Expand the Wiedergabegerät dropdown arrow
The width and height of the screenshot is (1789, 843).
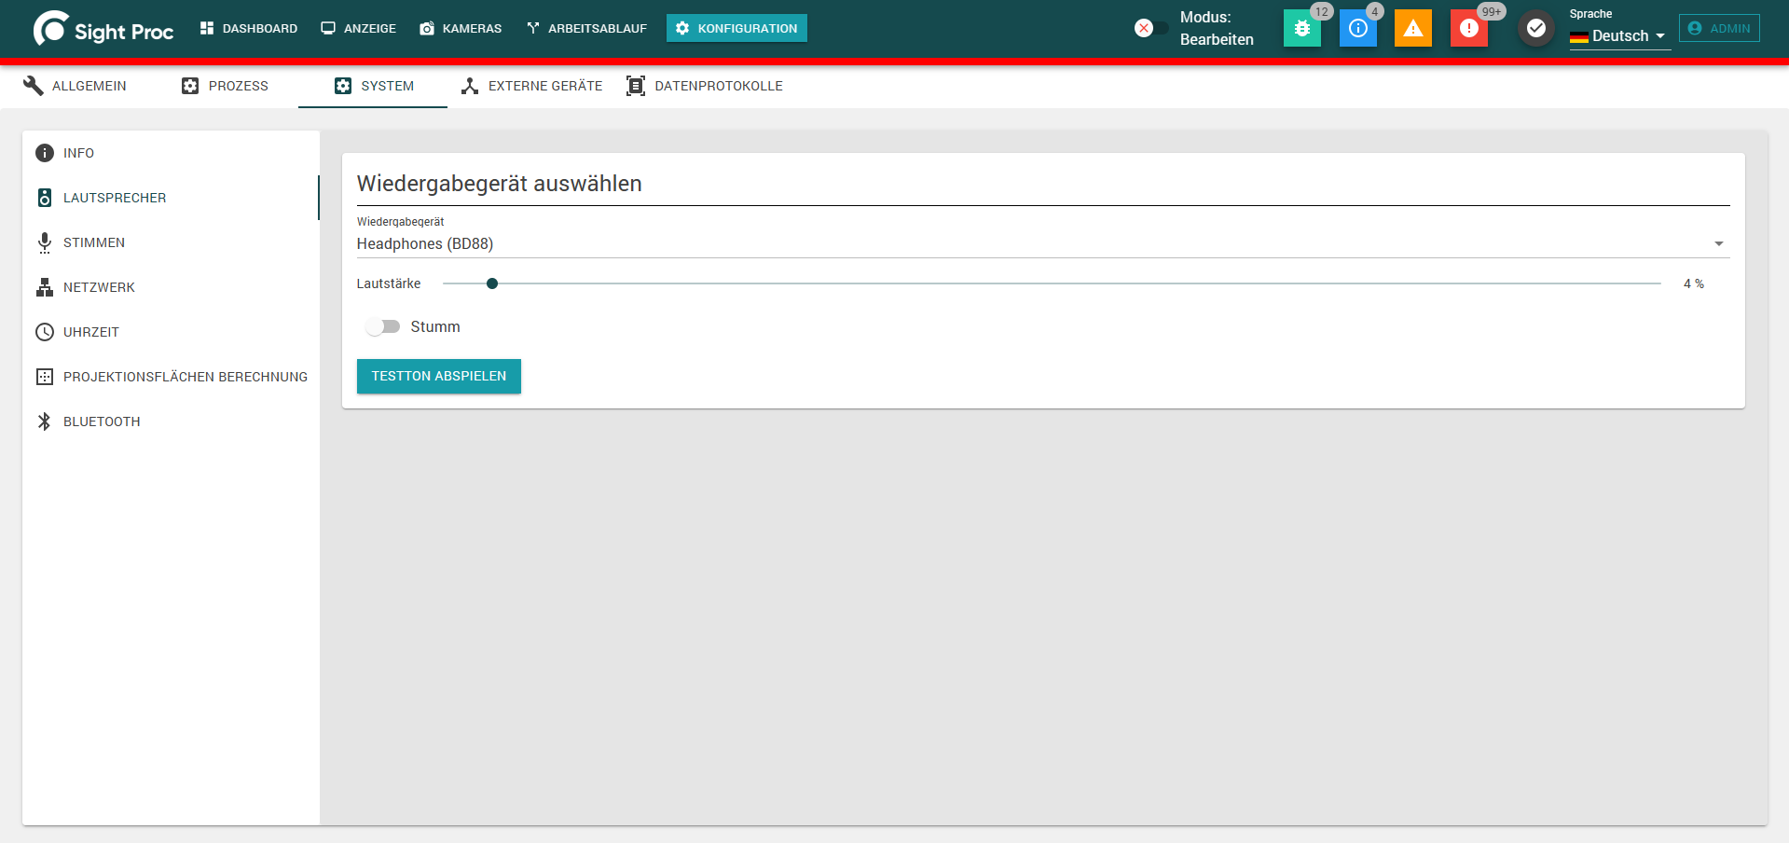1719,243
